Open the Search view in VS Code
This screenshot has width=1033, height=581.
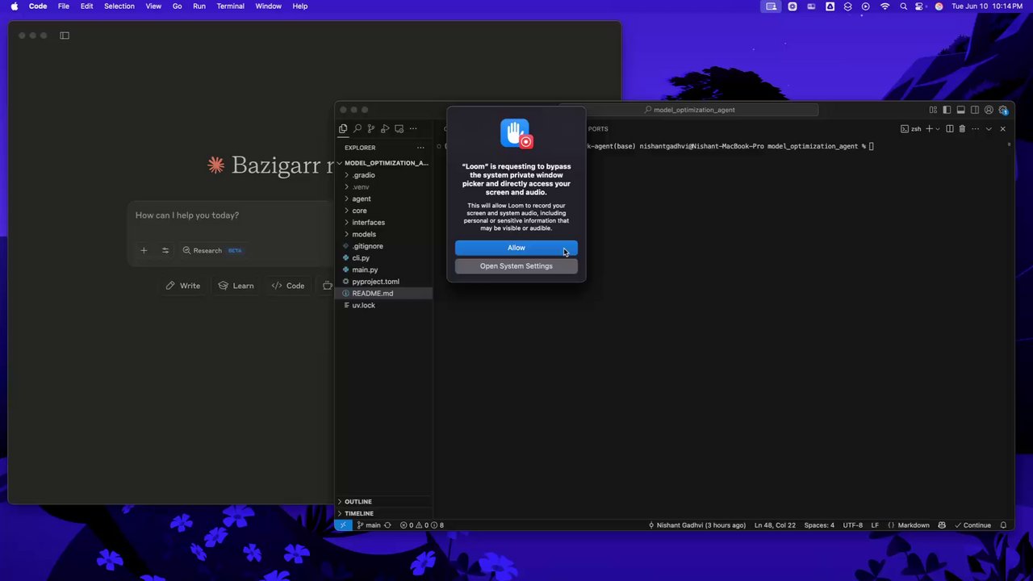point(358,129)
